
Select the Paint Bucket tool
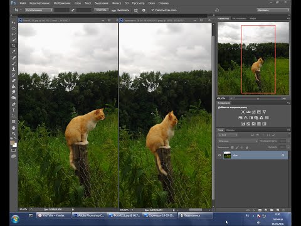point(14,87)
